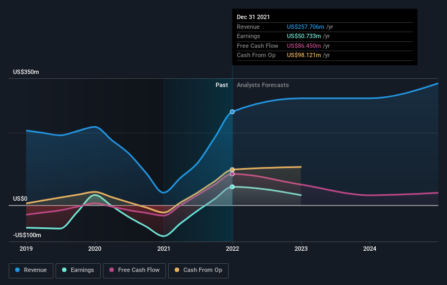
Task: Click the pink Free Cash Flow data point
Action: (232, 174)
